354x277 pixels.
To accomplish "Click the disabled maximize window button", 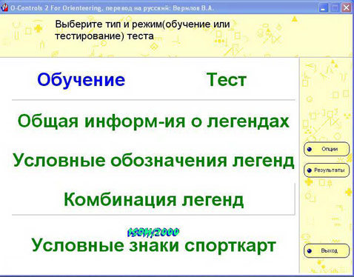I will tap(335, 8).
